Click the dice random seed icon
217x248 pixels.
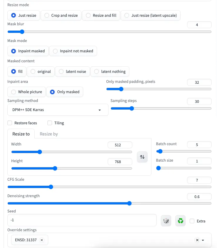166,221
